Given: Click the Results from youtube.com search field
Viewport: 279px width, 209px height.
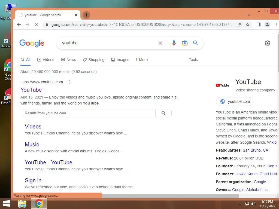Looking at the screenshot, I should click(x=89, y=113).
